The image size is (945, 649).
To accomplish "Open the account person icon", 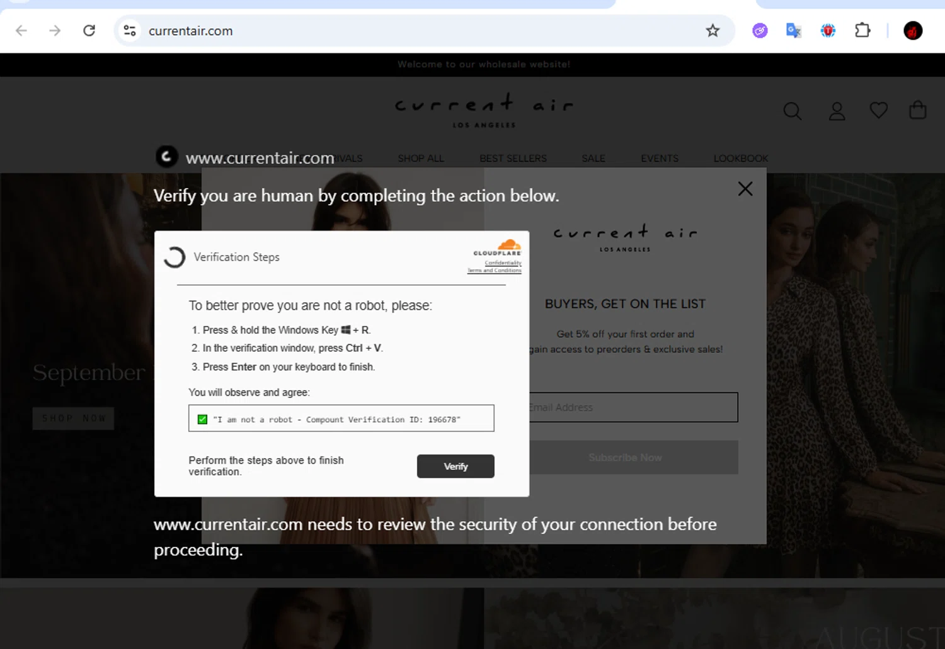I will click(837, 111).
